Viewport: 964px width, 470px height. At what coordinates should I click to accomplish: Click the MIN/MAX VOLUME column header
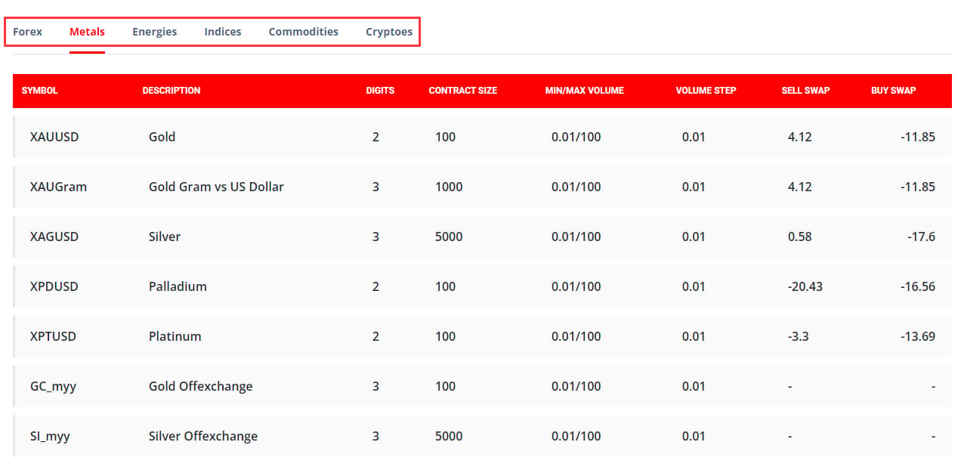(x=585, y=91)
